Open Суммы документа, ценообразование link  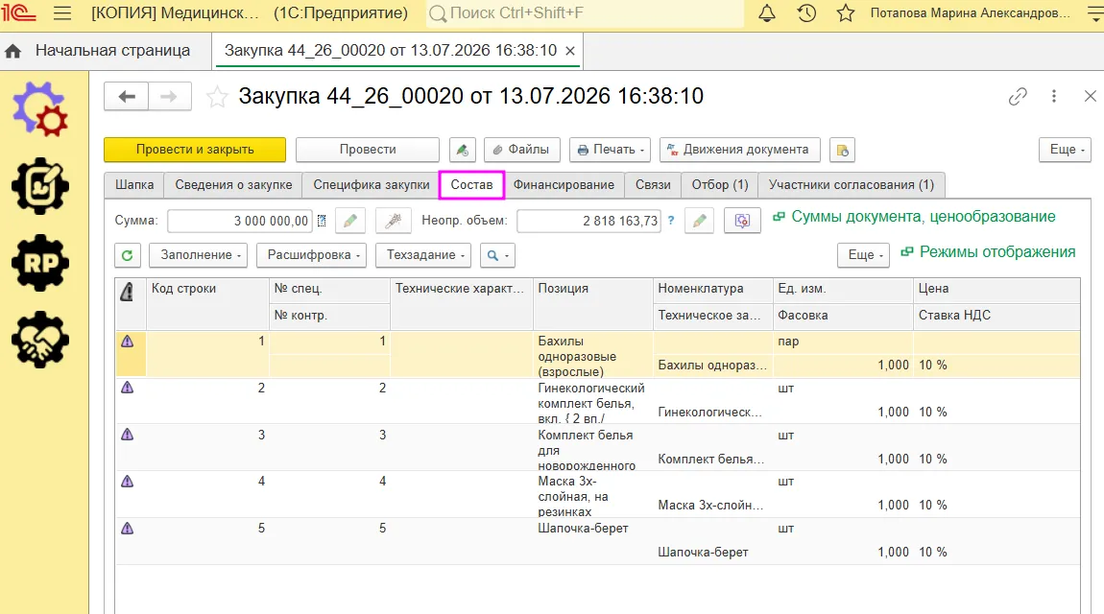[x=924, y=217]
